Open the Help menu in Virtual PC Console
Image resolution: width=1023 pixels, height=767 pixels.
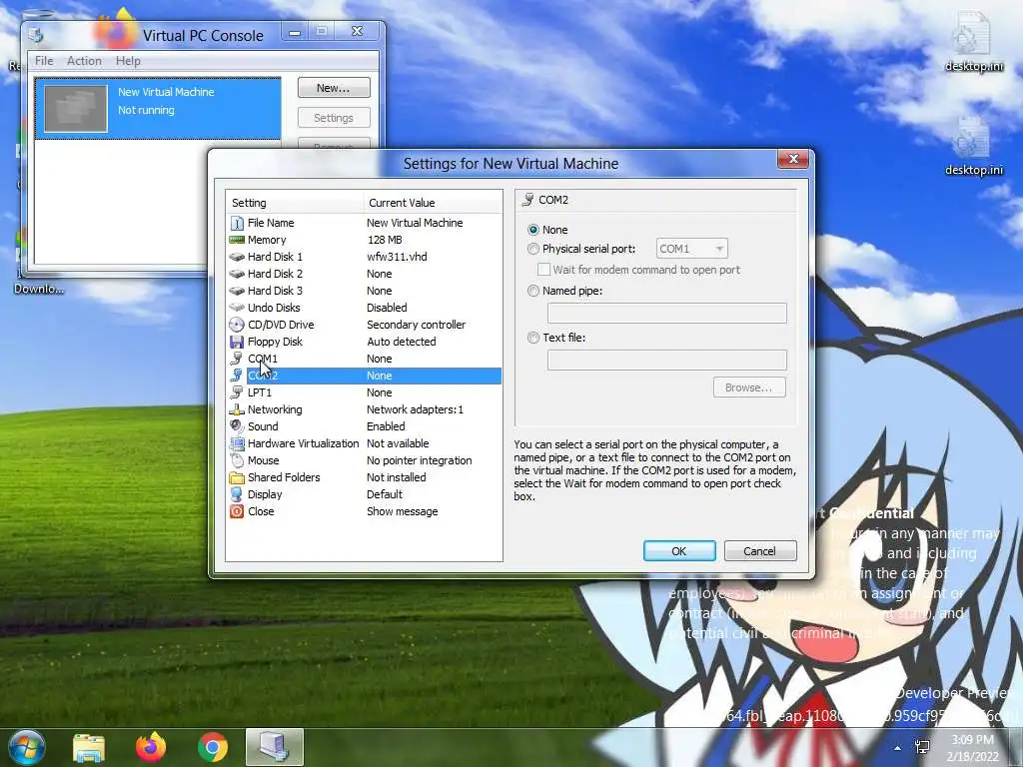point(128,61)
